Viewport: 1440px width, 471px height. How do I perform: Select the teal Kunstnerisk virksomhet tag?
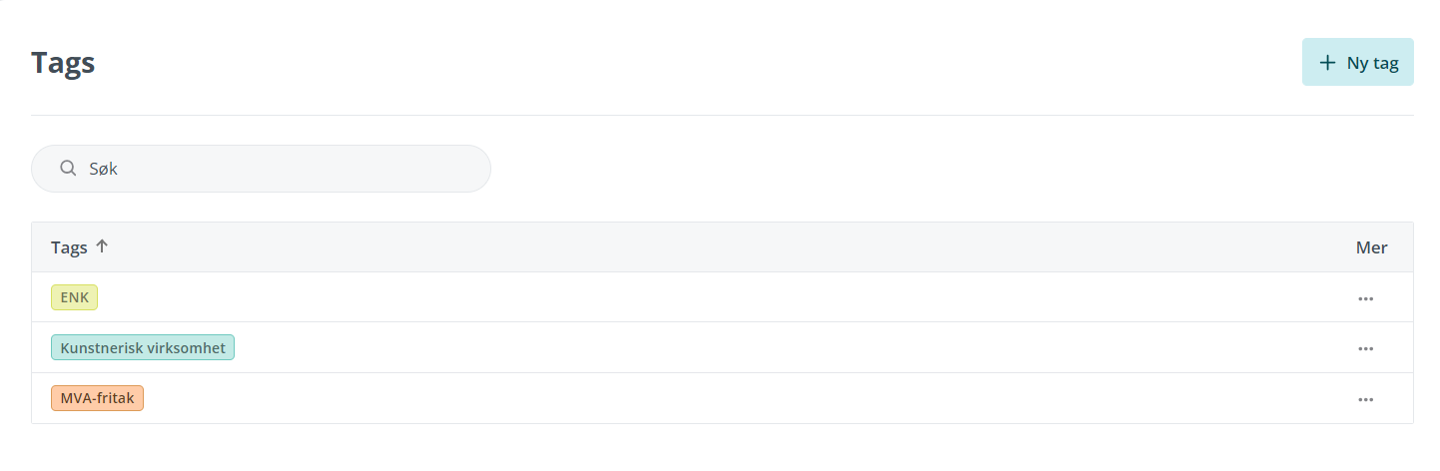pos(143,347)
